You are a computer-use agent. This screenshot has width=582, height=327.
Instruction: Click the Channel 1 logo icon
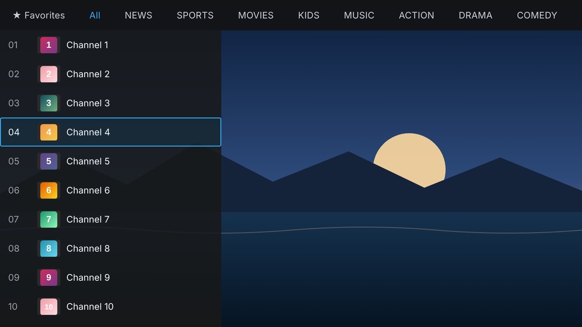[49, 45]
